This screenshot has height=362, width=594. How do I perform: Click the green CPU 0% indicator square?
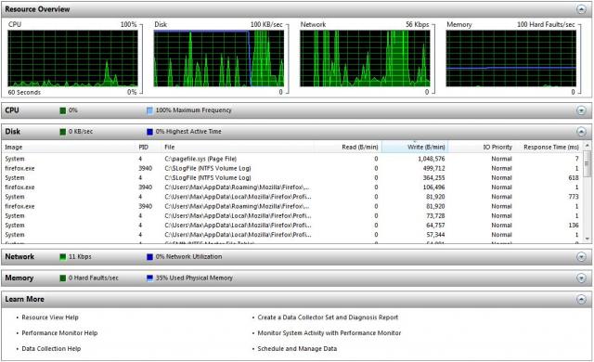[x=63, y=110]
